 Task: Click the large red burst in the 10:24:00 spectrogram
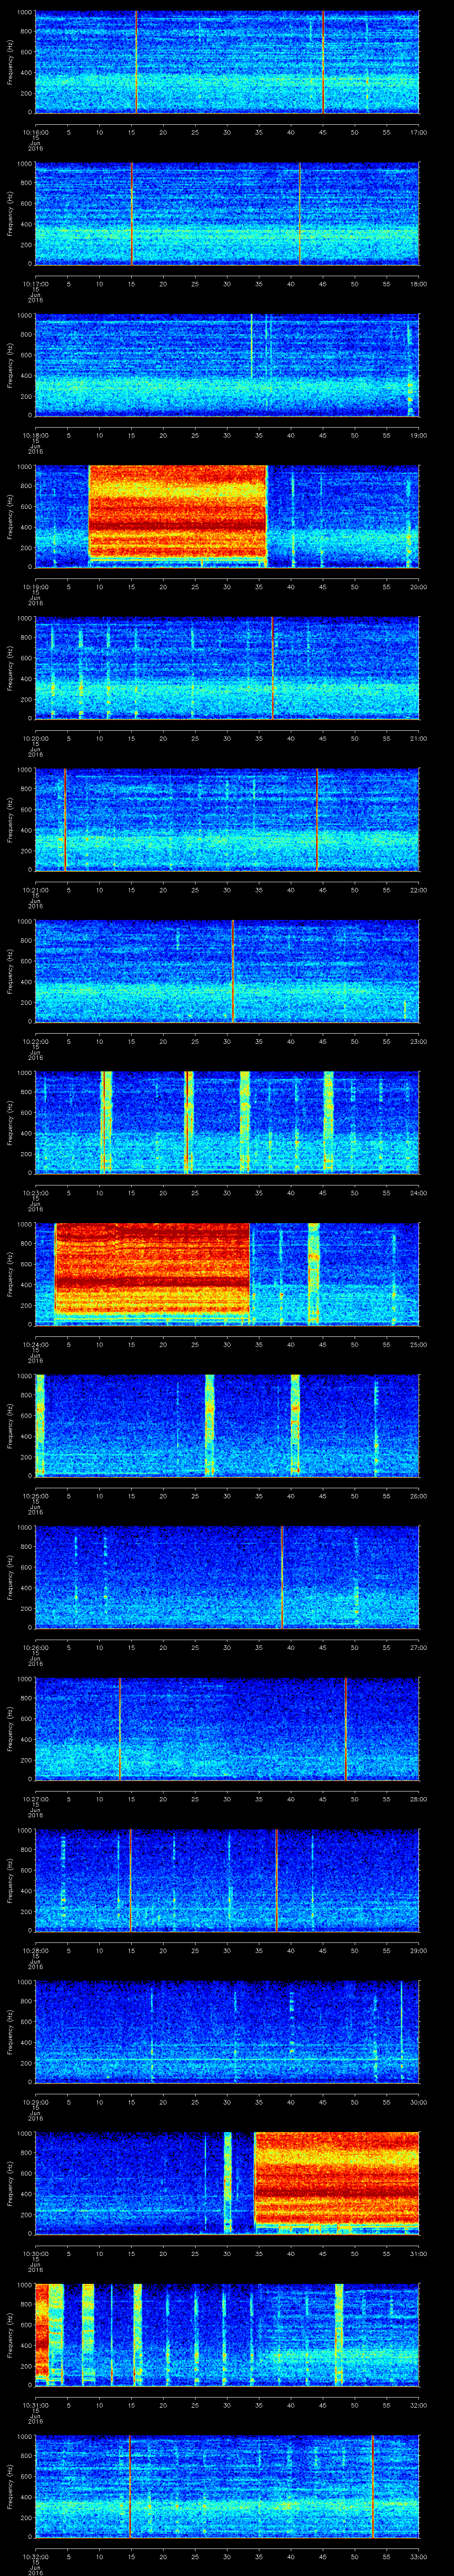[152, 1267]
